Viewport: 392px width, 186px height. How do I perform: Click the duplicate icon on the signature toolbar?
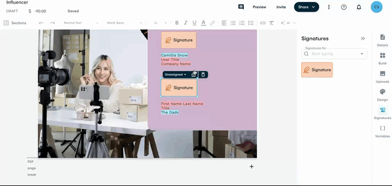click(x=194, y=75)
